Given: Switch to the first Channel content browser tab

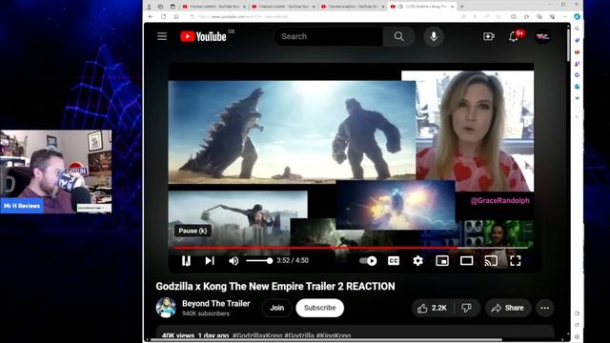Looking at the screenshot, I should pos(213,7).
